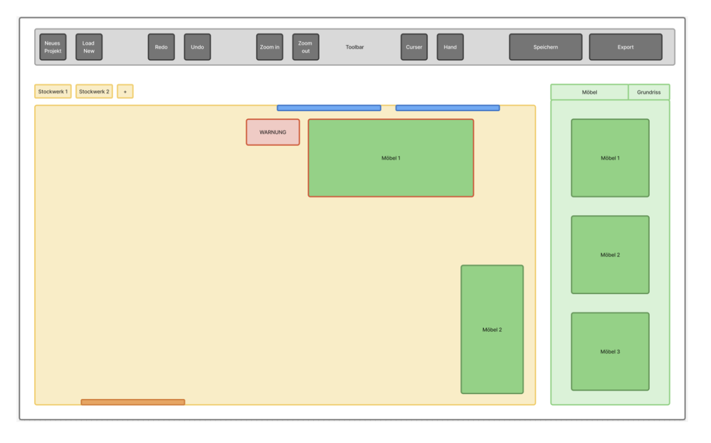Zoom in on the floor plan
Image resolution: width=711 pixels, height=443 pixels.
tap(269, 47)
